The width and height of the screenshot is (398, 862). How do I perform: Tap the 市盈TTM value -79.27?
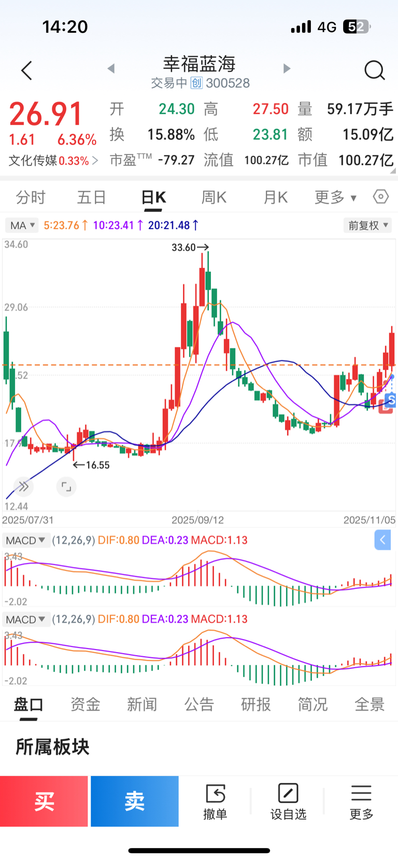pos(176,160)
